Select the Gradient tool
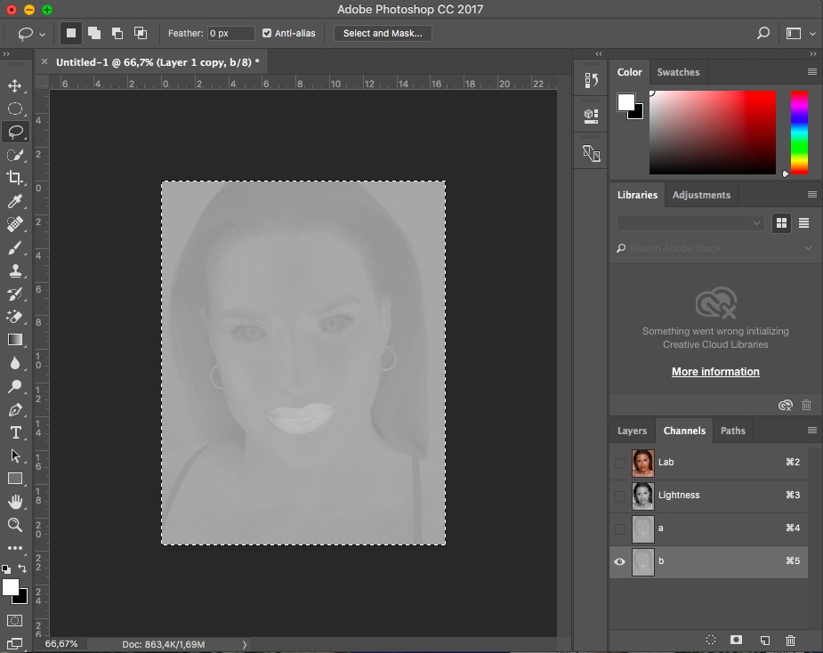The width and height of the screenshot is (823, 653). coord(15,340)
